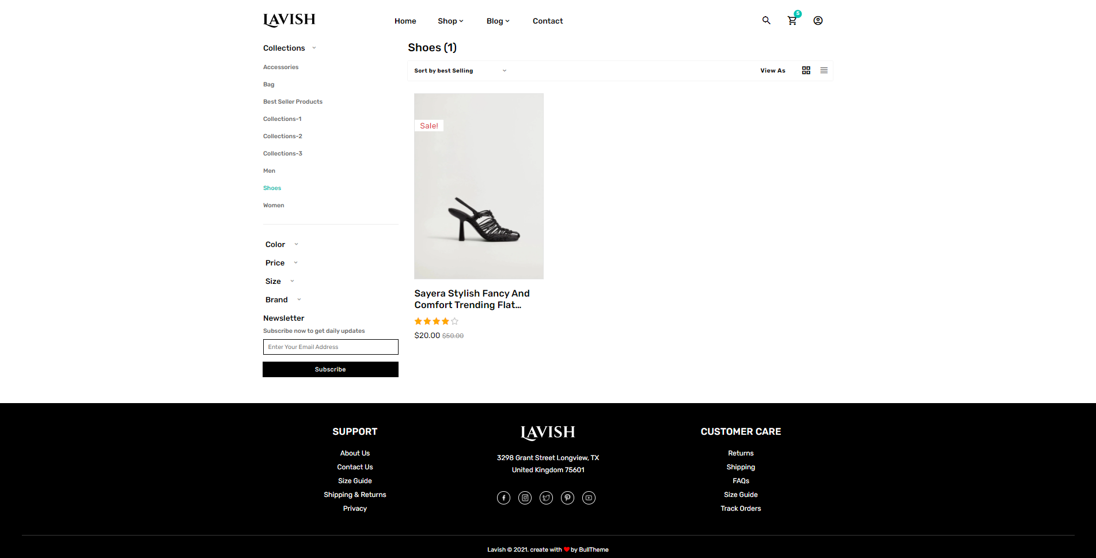Select Best Seller Products collection
Viewport: 1096px width, 558px height.
tap(293, 102)
